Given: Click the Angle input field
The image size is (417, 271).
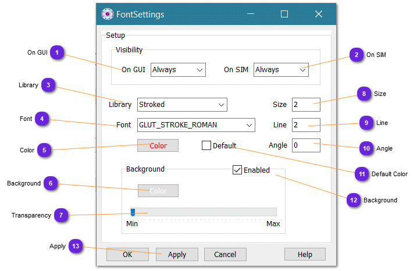Looking at the screenshot, I should [x=306, y=145].
